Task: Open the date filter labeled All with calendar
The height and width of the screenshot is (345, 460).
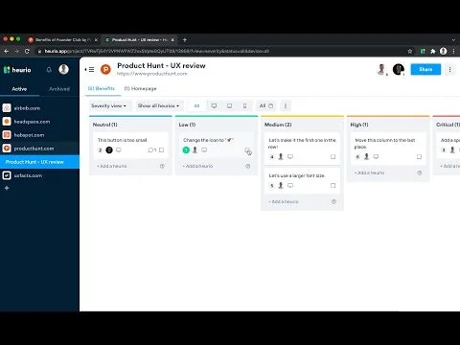Action: [x=266, y=105]
